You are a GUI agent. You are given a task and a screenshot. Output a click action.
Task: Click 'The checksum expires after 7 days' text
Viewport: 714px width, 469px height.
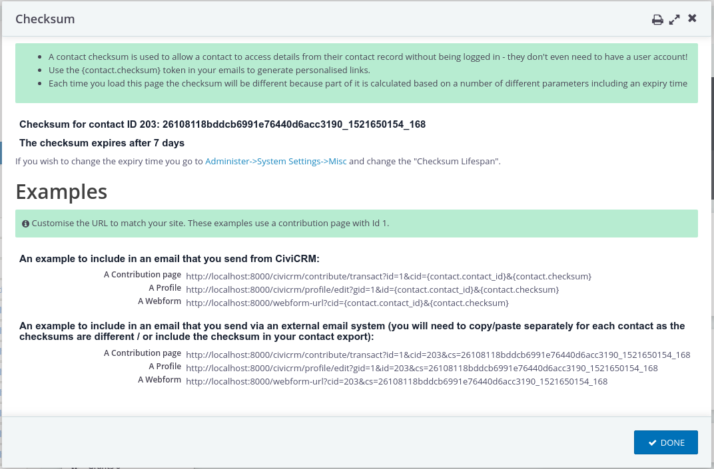coord(102,143)
